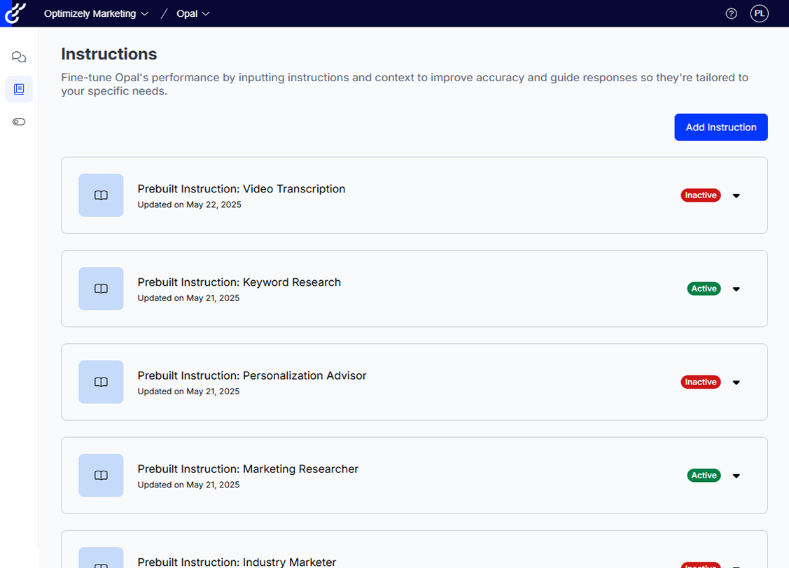Viewport: 789px width, 568px height.
Task: Click the Active badge for Marketing Researcher
Action: (x=704, y=476)
